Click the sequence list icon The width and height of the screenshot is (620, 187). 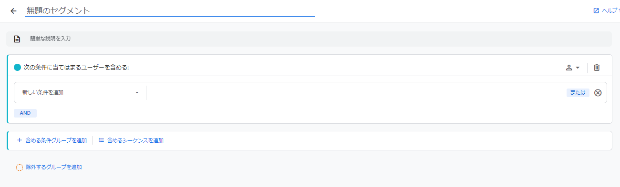click(101, 140)
